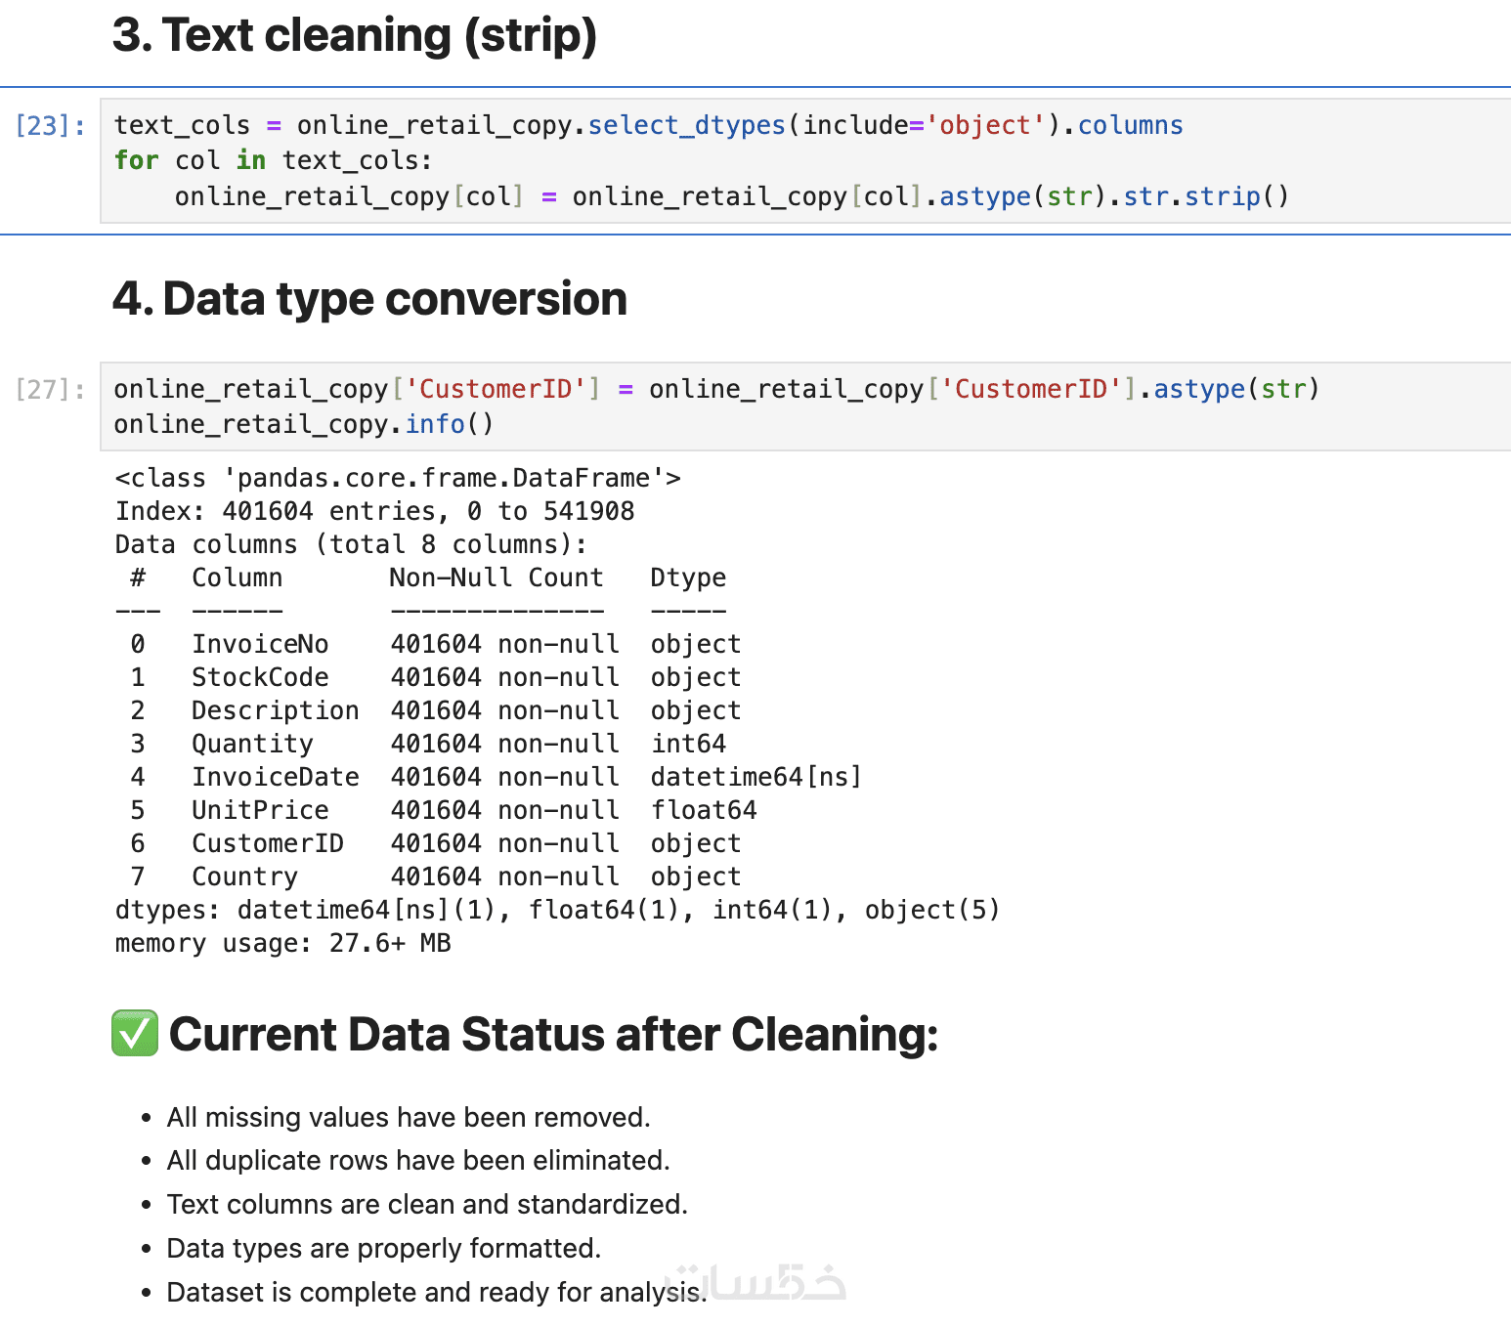Click the 'Index: 401604 entries' output line
This screenshot has width=1511, height=1327.
click(x=374, y=512)
